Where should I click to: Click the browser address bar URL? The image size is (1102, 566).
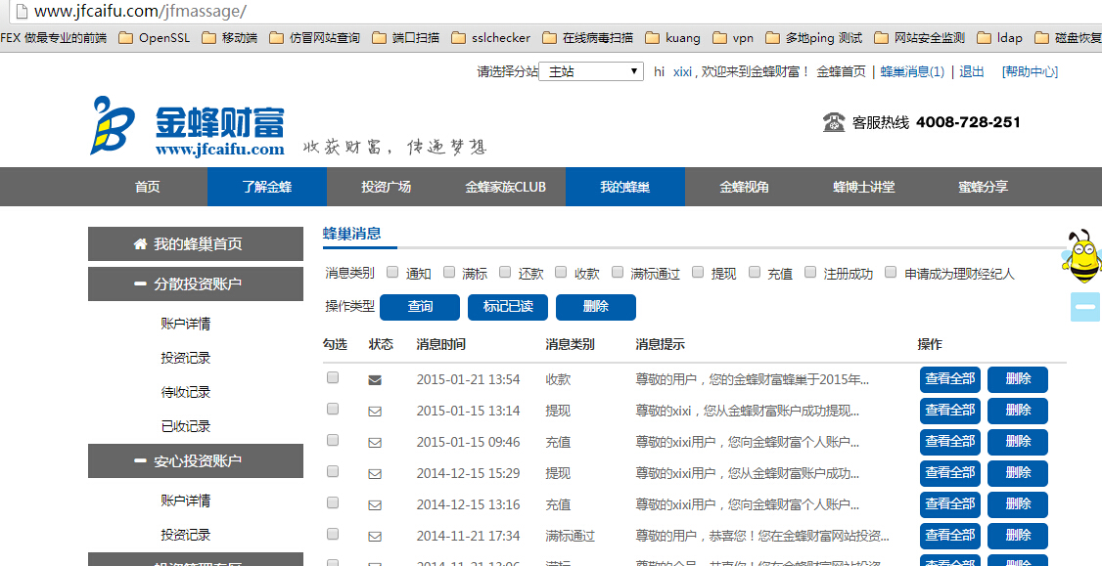pos(141,11)
